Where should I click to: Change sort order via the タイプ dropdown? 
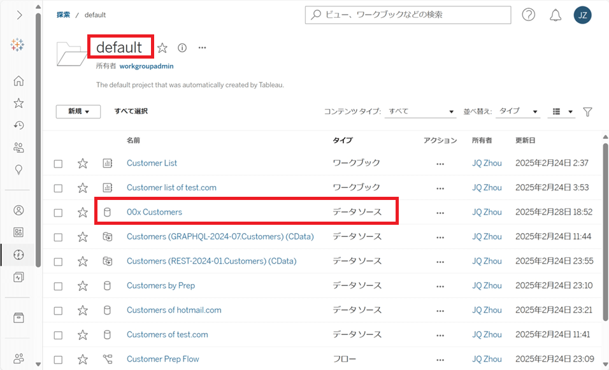pyautogui.click(x=517, y=111)
